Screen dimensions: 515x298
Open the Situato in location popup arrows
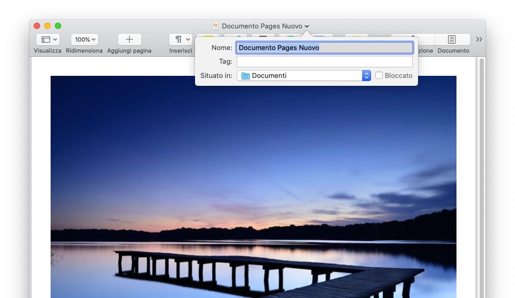point(366,76)
